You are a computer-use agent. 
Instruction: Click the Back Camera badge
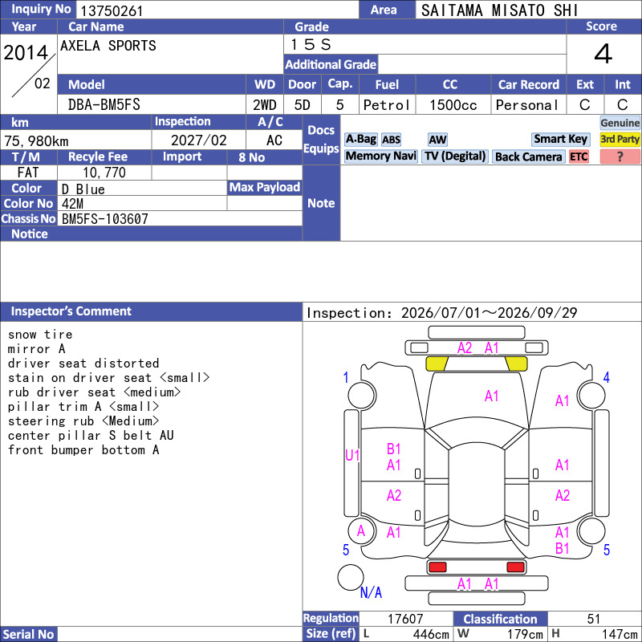coord(528,156)
